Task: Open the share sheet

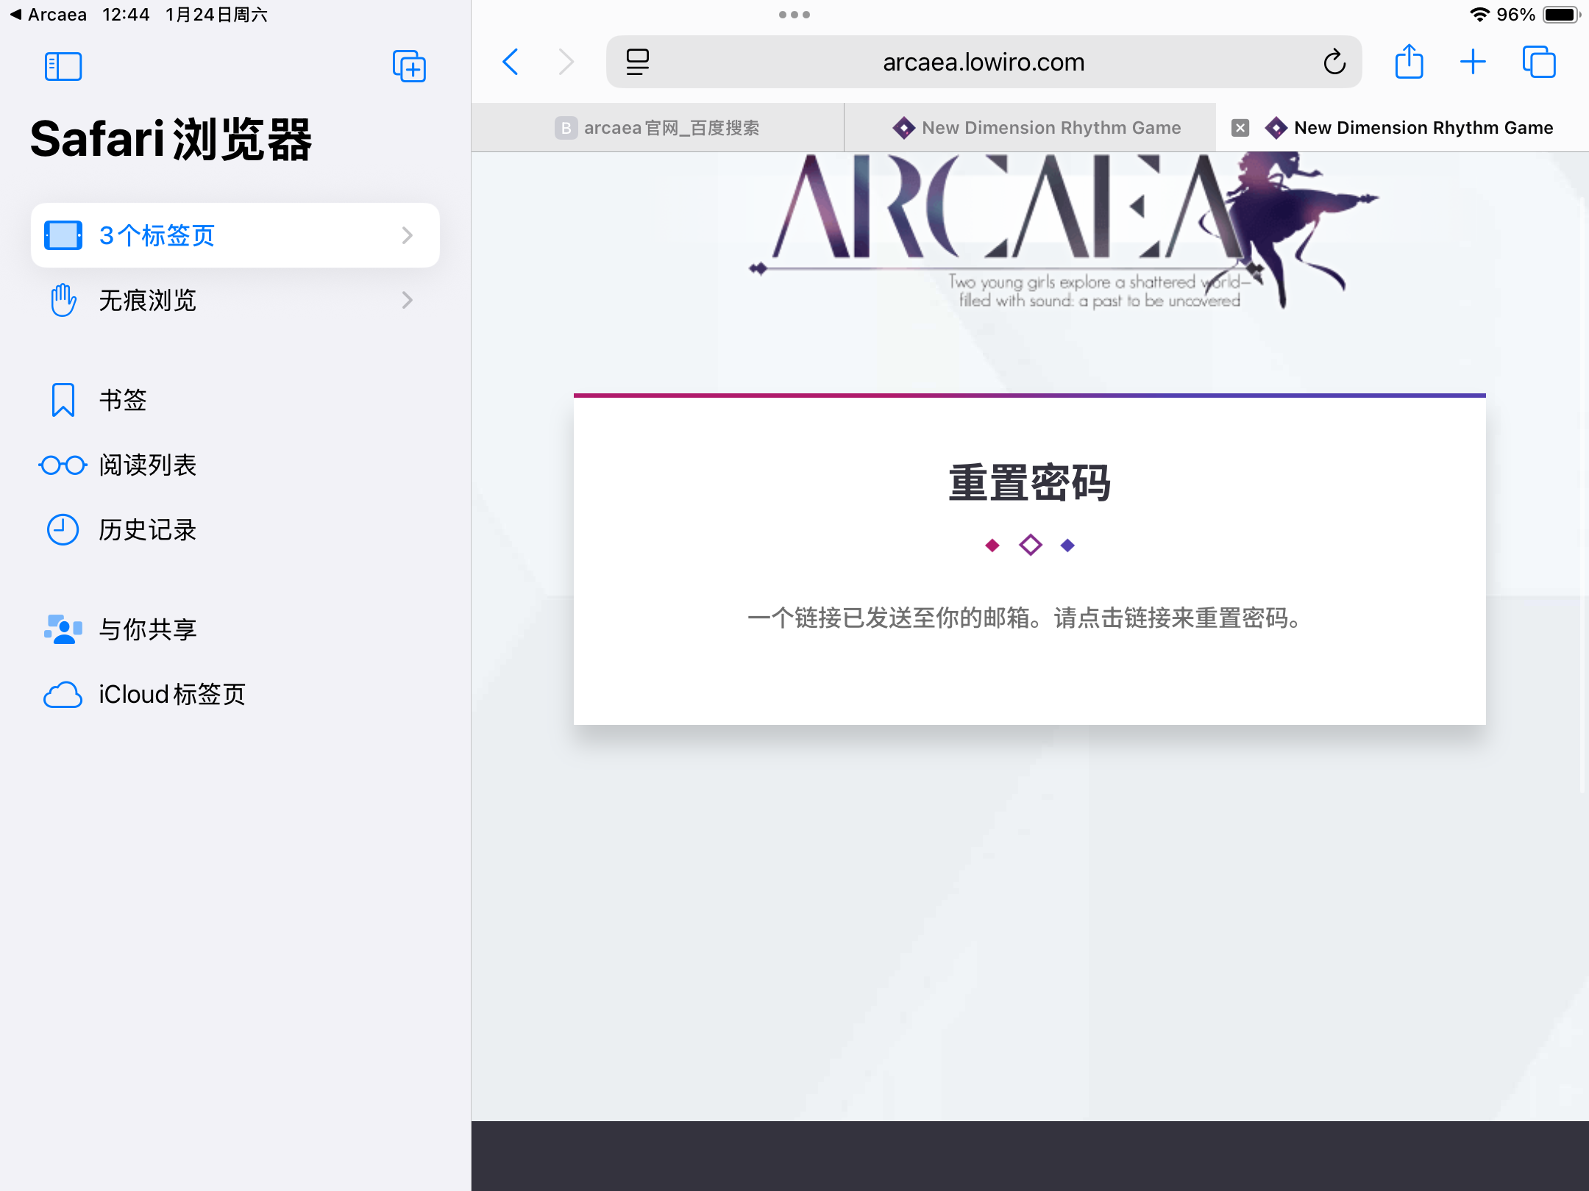Action: click(1409, 61)
